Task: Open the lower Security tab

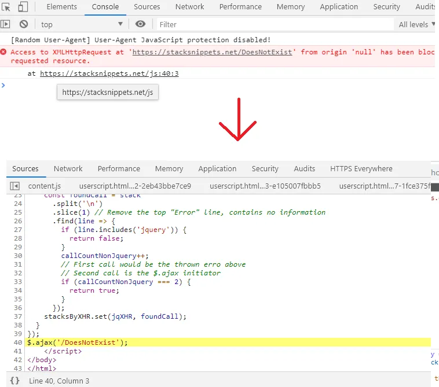Action: coord(265,168)
